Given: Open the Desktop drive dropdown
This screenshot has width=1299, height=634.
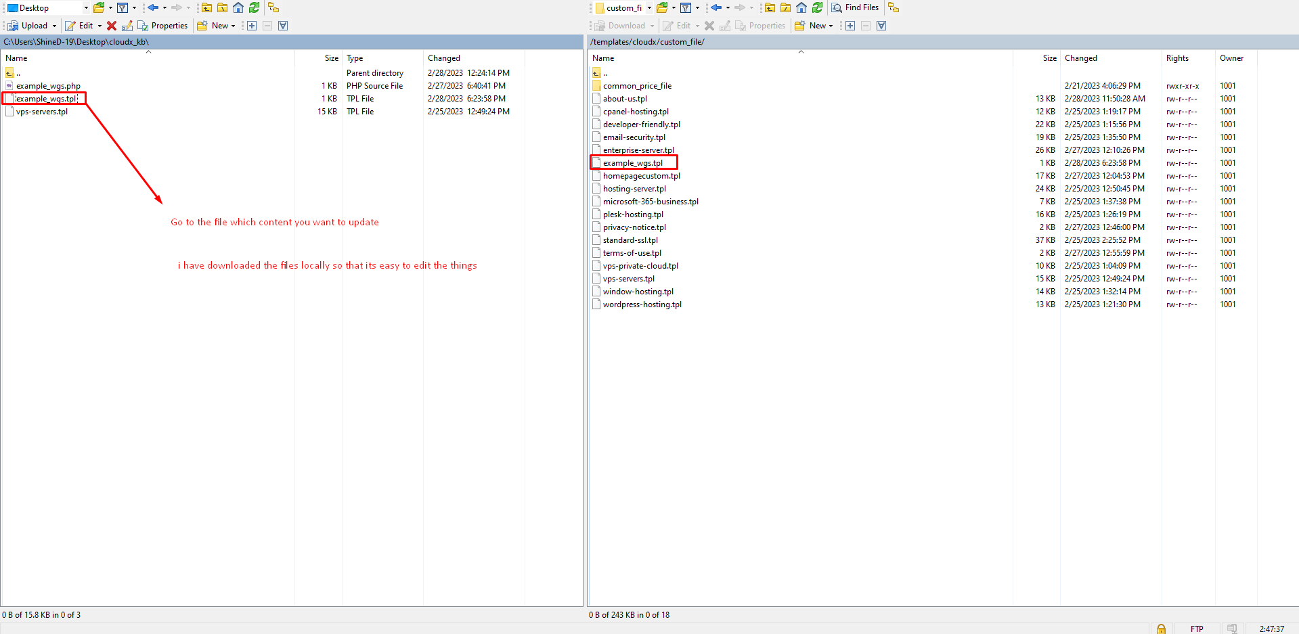Looking at the screenshot, I should click(86, 8).
